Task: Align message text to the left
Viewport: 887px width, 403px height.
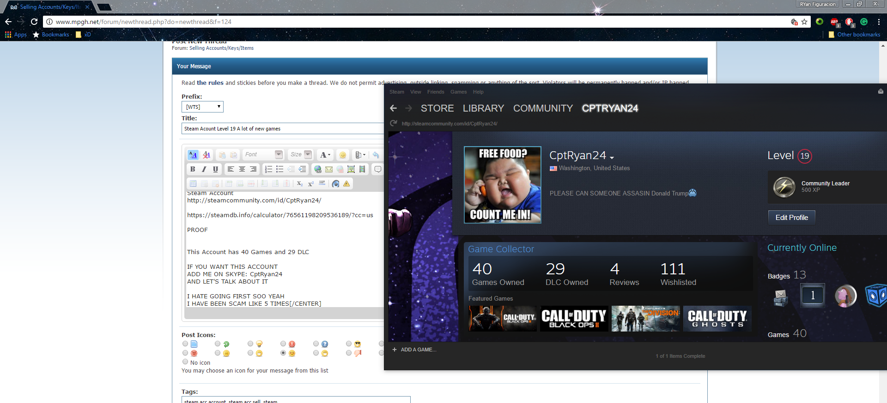Action: (231, 169)
